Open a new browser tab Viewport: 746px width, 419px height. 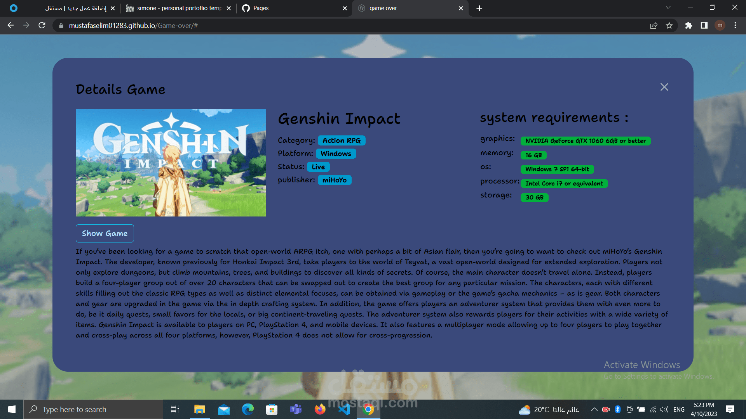(x=479, y=8)
